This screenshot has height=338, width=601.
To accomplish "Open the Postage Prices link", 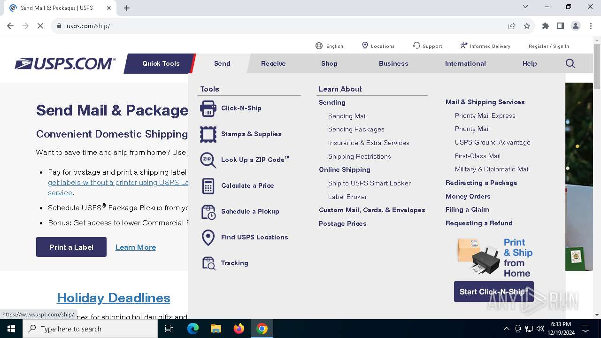I will 343,223.
